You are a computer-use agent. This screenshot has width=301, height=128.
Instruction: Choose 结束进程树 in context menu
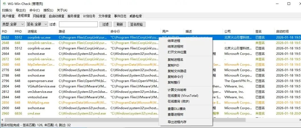(186, 46)
